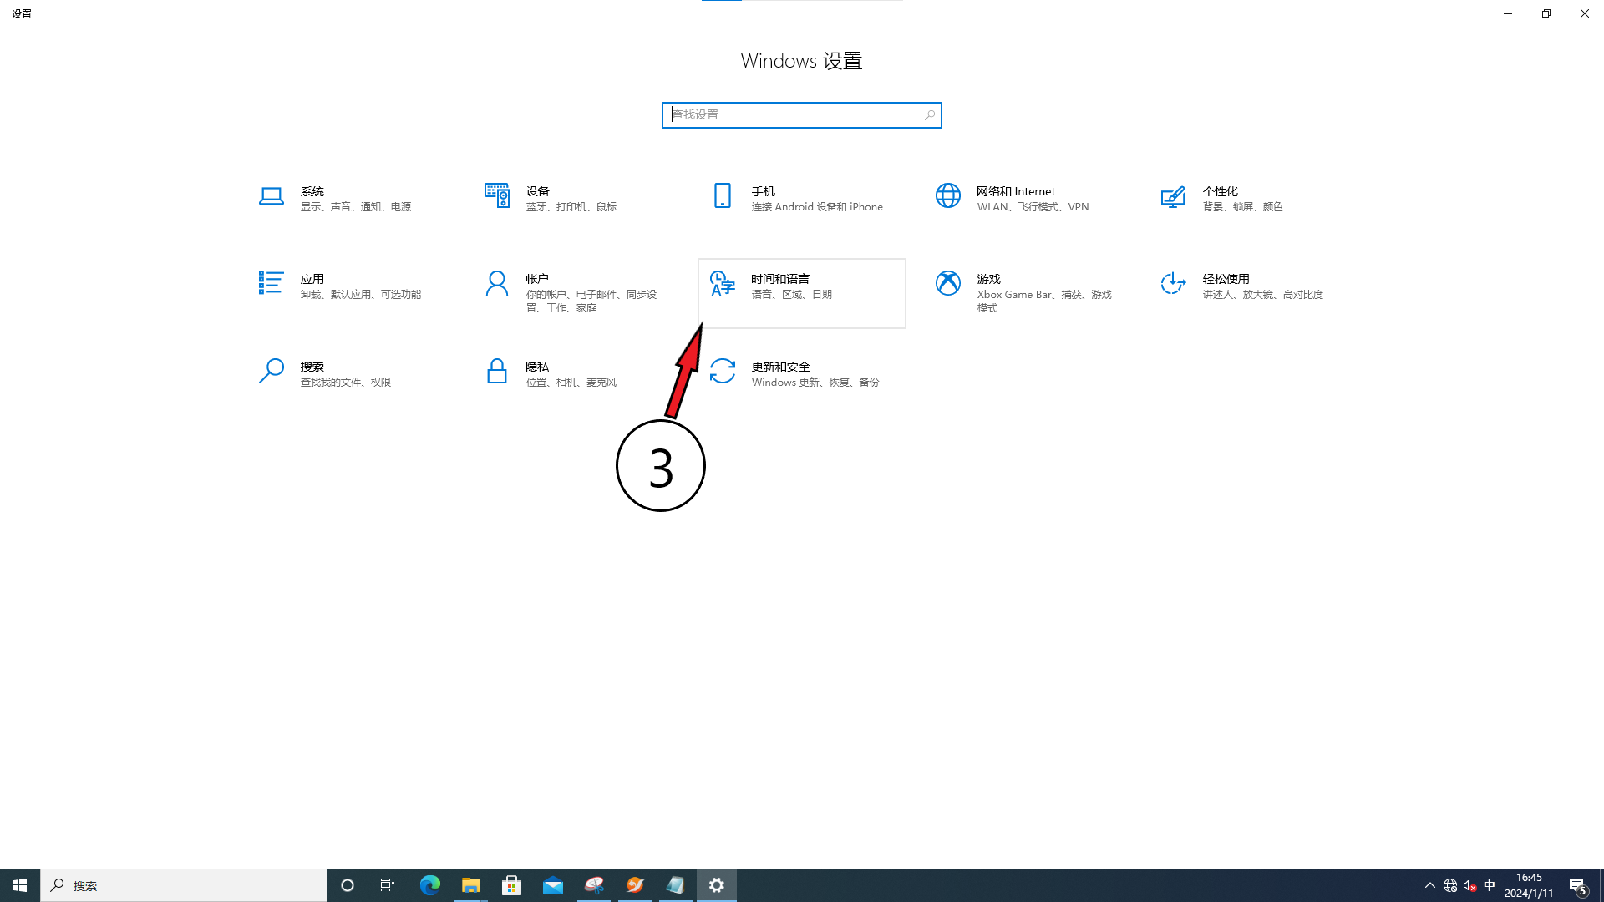
Task: Expand the hidden system tray icons chevron
Action: click(1429, 885)
